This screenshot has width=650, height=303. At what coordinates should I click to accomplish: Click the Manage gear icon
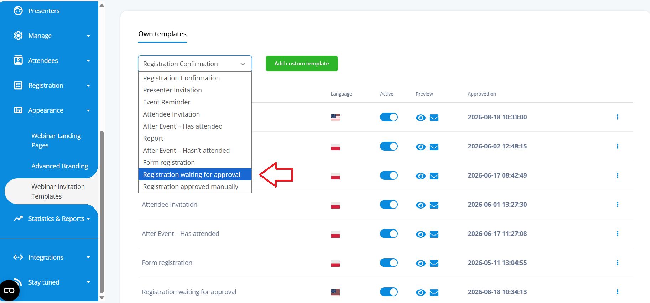click(18, 36)
